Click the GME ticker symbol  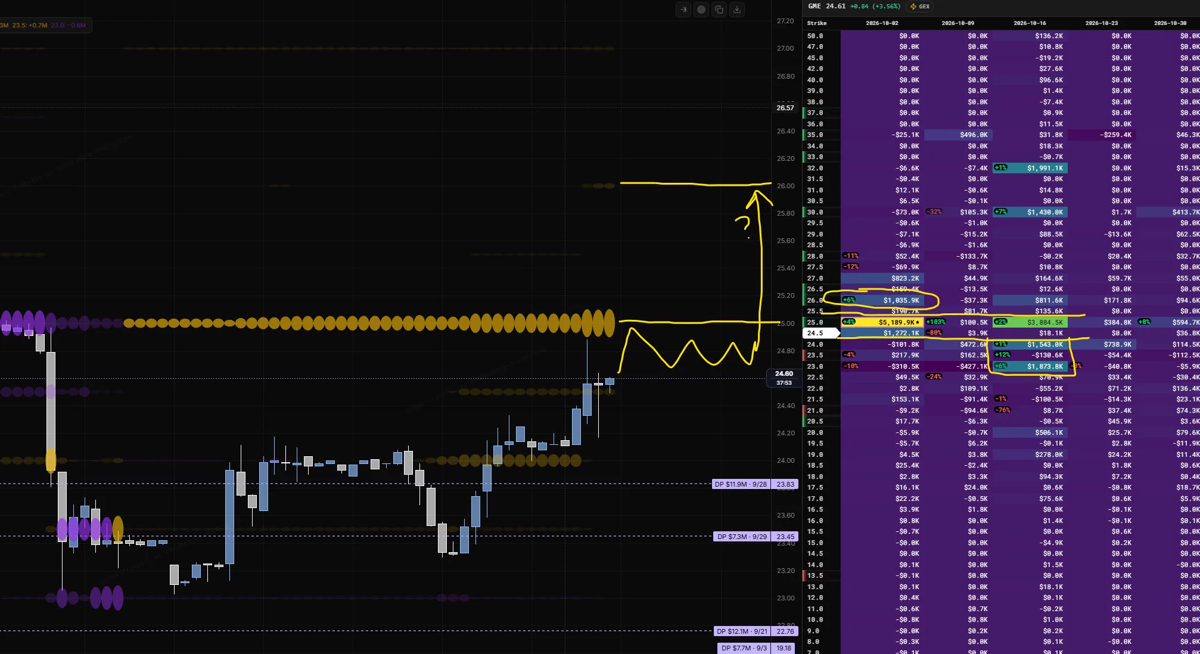pos(814,6)
